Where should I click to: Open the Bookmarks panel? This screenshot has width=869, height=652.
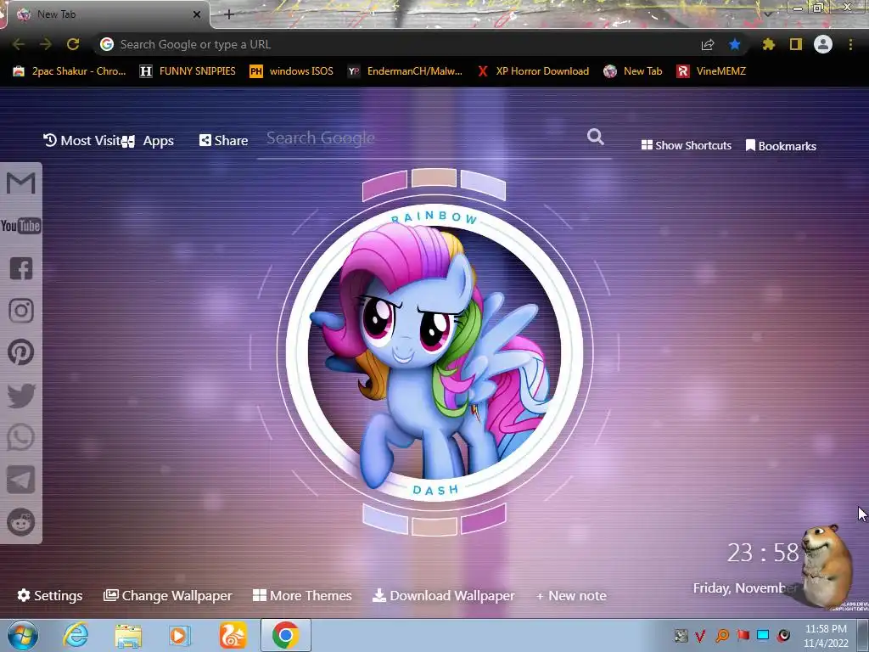pyautogui.click(x=781, y=146)
